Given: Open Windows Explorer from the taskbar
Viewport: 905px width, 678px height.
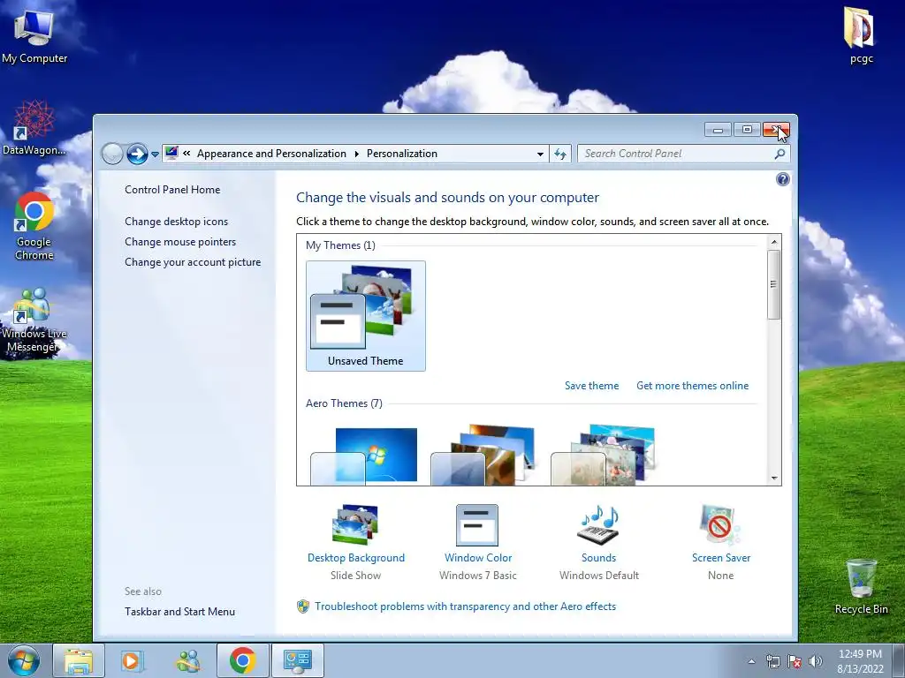Looking at the screenshot, I should tap(79, 660).
